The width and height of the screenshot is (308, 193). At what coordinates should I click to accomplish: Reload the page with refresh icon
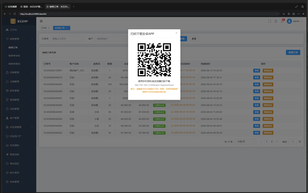pyautogui.click(x=15, y=14)
